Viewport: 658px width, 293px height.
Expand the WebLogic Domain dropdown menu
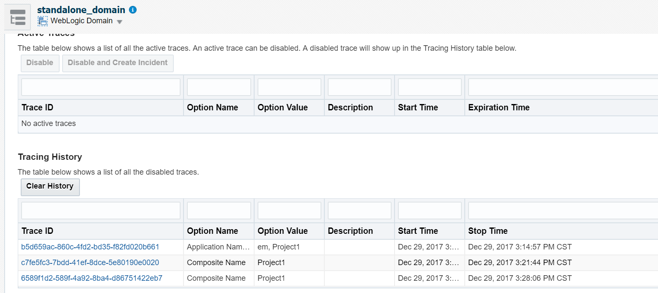[x=119, y=20]
